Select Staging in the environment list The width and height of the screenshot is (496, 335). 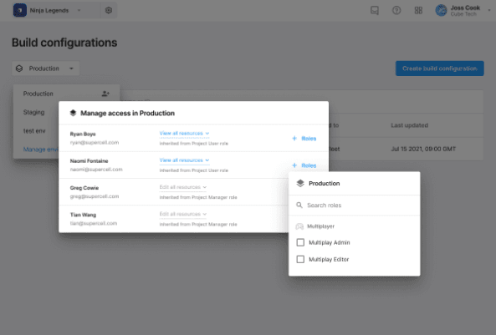pyautogui.click(x=33, y=112)
